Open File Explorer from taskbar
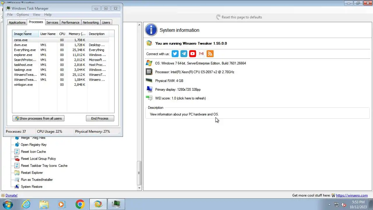This screenshot has height=210, width=373. [x=44, y=204]
